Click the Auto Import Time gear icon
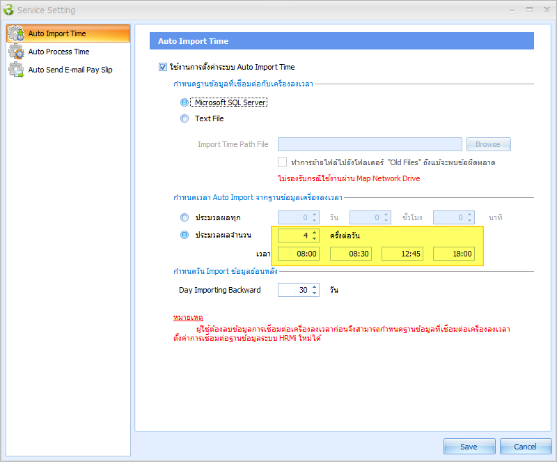The height and width of the screenshot is (462, 557). (x=16, y=33)
